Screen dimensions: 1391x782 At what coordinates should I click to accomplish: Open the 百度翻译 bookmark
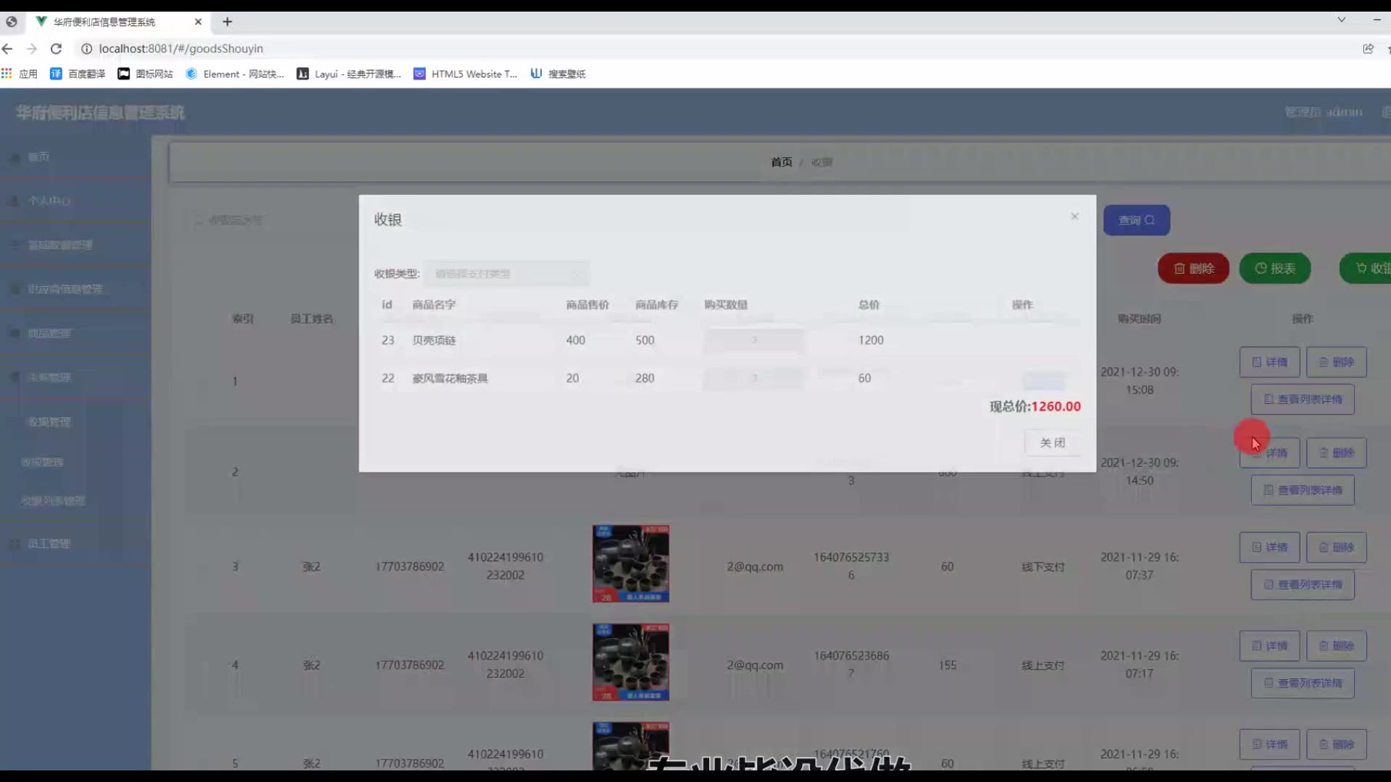click(78, 74)
